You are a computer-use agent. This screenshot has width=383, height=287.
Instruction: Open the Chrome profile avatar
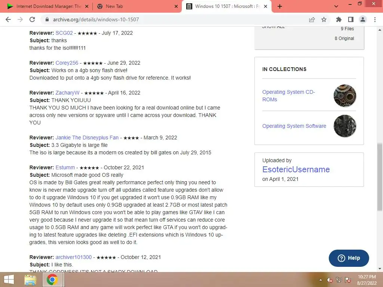coord(363,19)
